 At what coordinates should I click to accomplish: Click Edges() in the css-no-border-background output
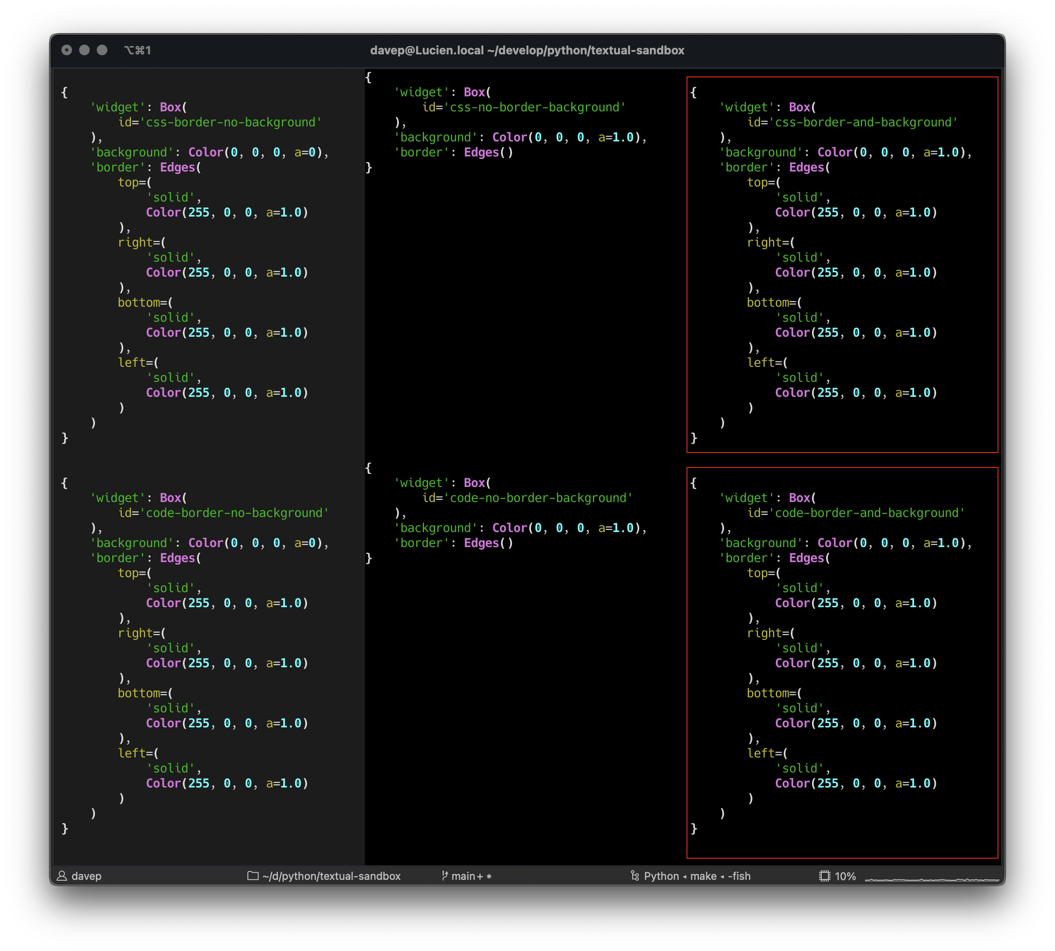point(488,152)
